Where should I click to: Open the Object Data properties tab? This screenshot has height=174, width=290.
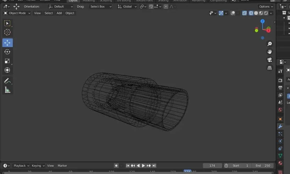pyautogui.click(x=280, y=156)
